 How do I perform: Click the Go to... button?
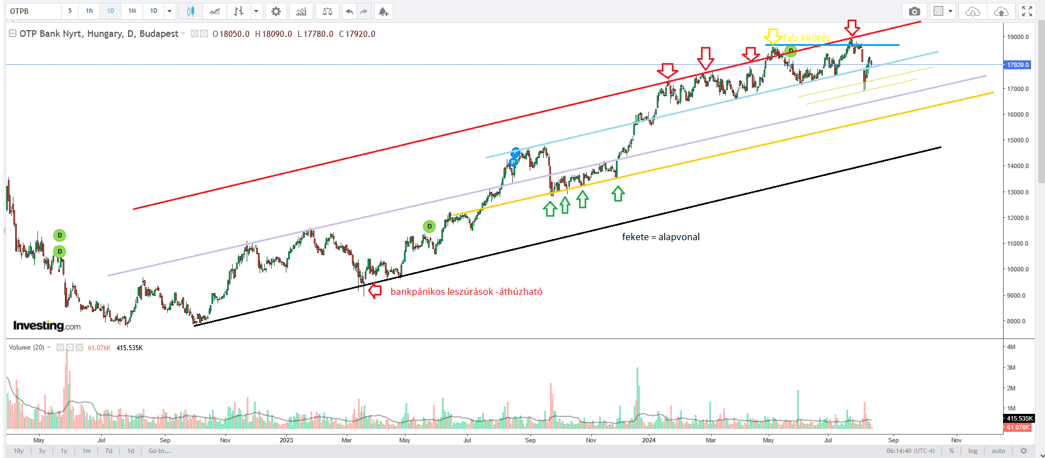(x=160, y=451)
